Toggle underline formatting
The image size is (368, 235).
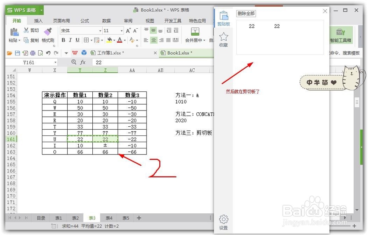(x=78, y=39)
